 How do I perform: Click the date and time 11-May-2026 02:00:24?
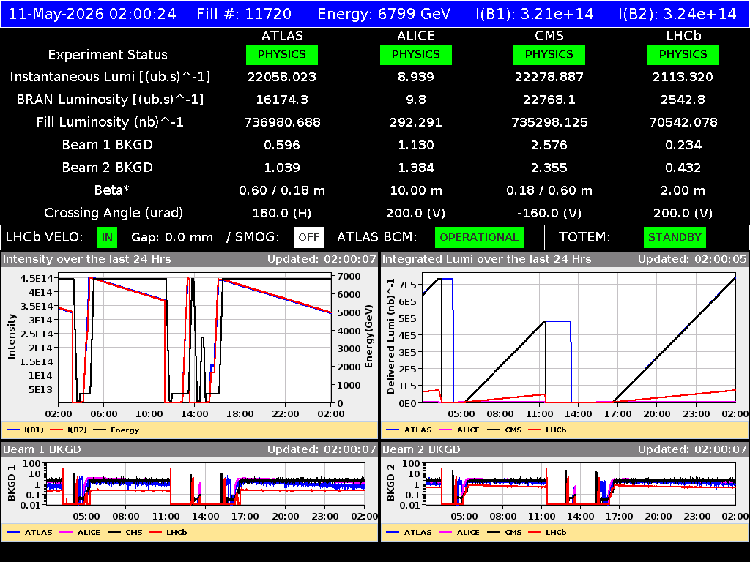(x=92, y=13)
